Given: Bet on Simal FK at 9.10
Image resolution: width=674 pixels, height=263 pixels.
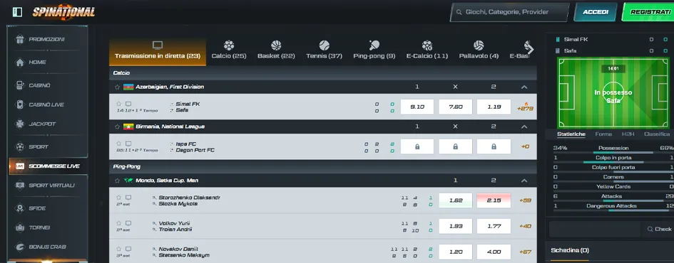Looking at the screenshot, I should pyautogui.click(x=417, y=107).
